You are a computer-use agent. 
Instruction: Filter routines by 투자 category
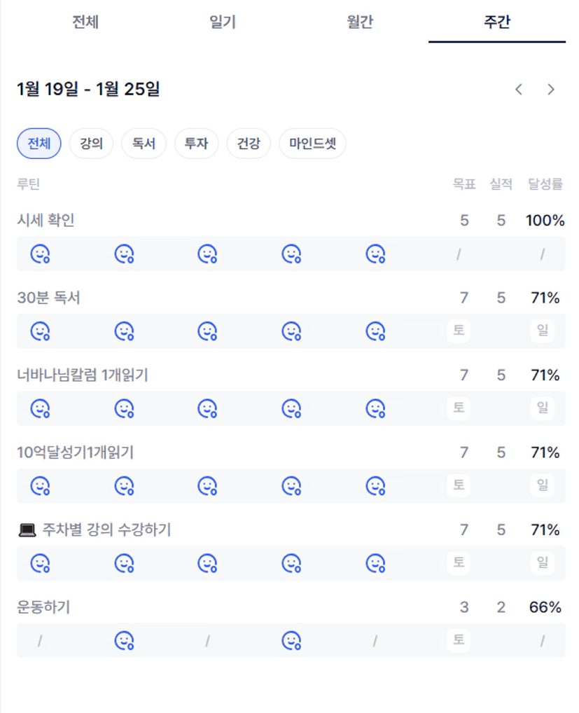click(196, 144)
